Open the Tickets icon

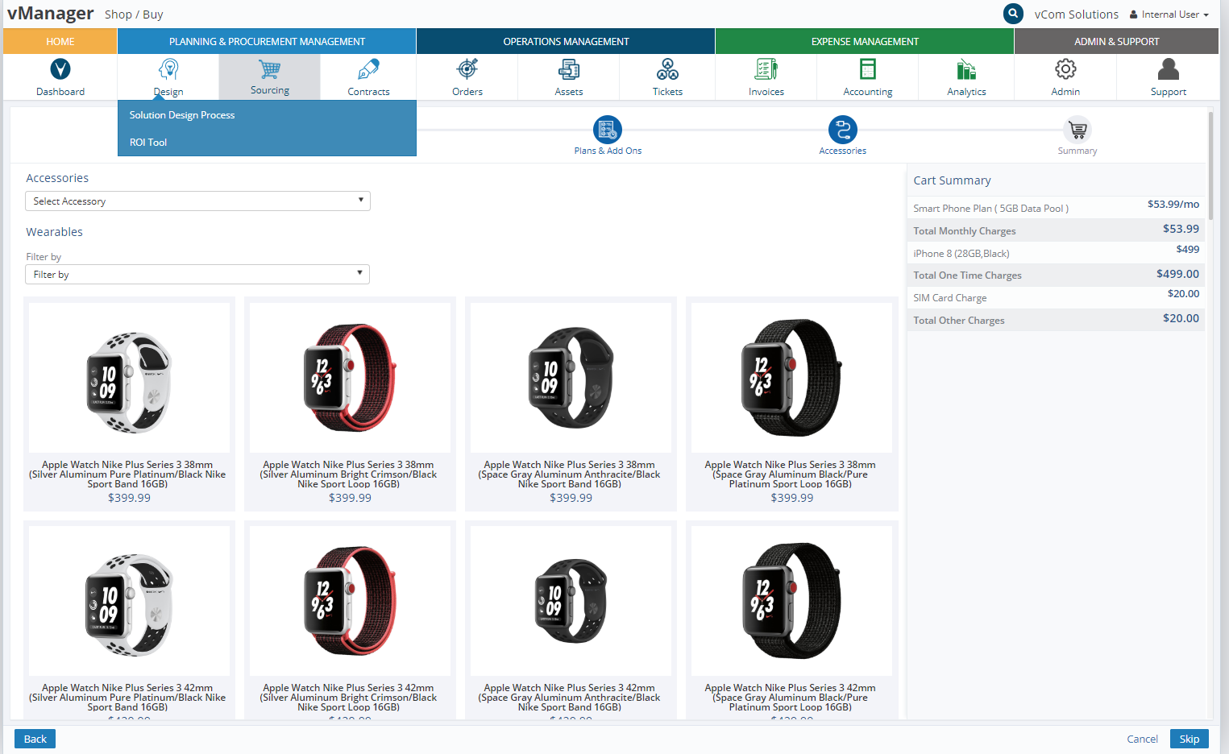pos(667,69)
